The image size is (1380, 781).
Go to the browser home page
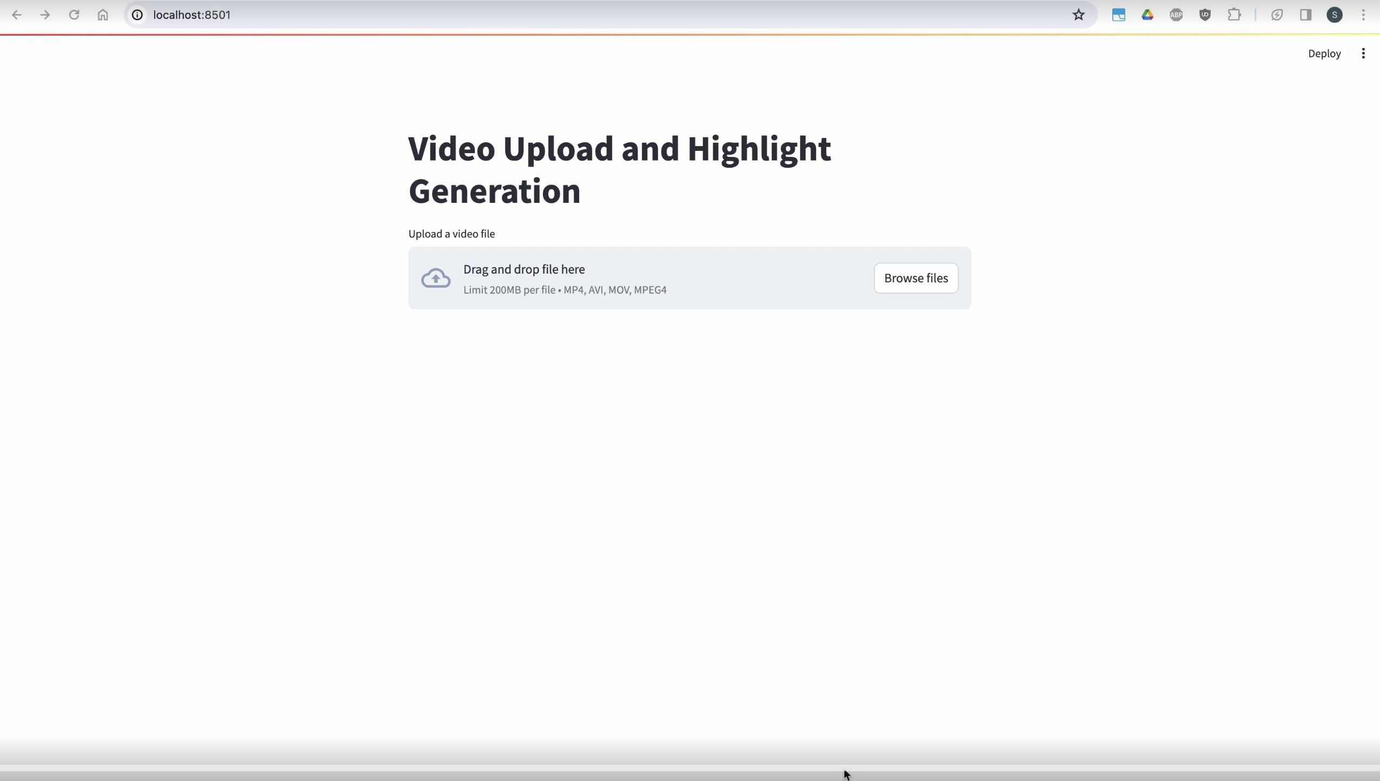tap(103, 15)
